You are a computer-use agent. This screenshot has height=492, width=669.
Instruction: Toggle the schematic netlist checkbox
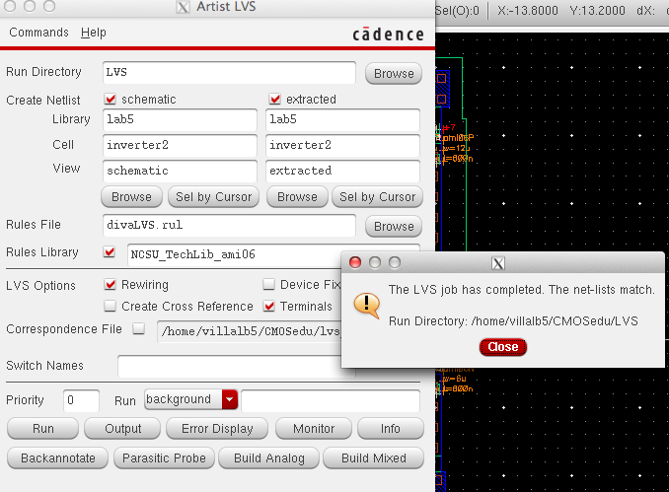111,99
